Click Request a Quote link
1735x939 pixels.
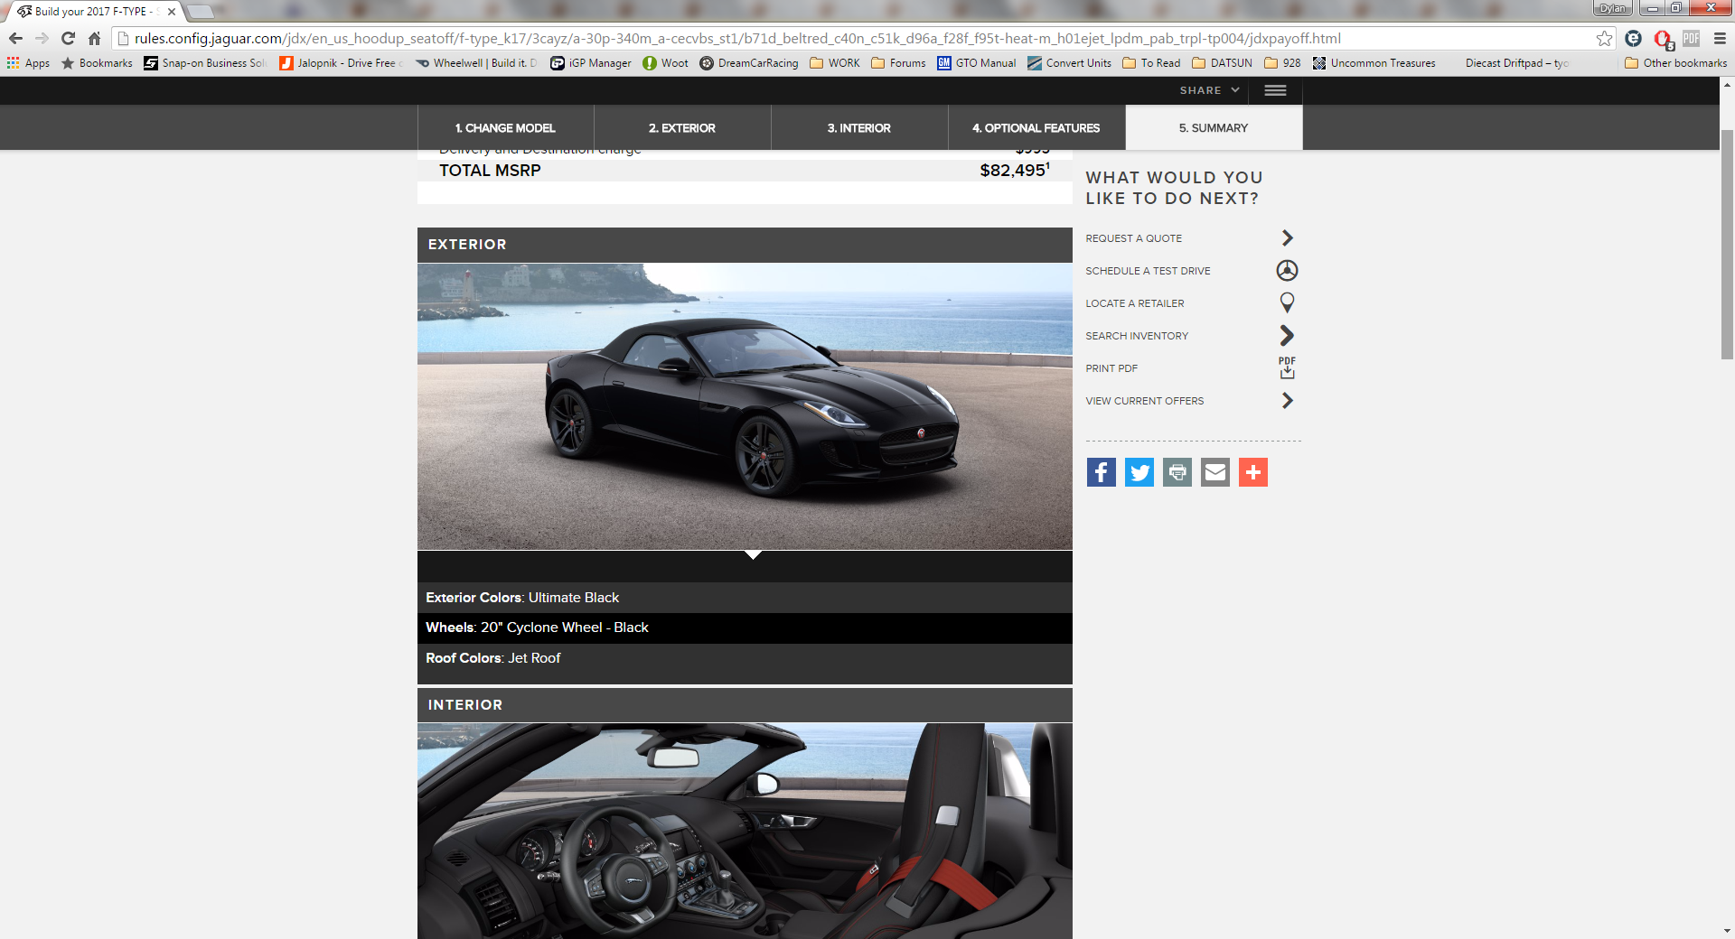click(x=1133, y=238)
